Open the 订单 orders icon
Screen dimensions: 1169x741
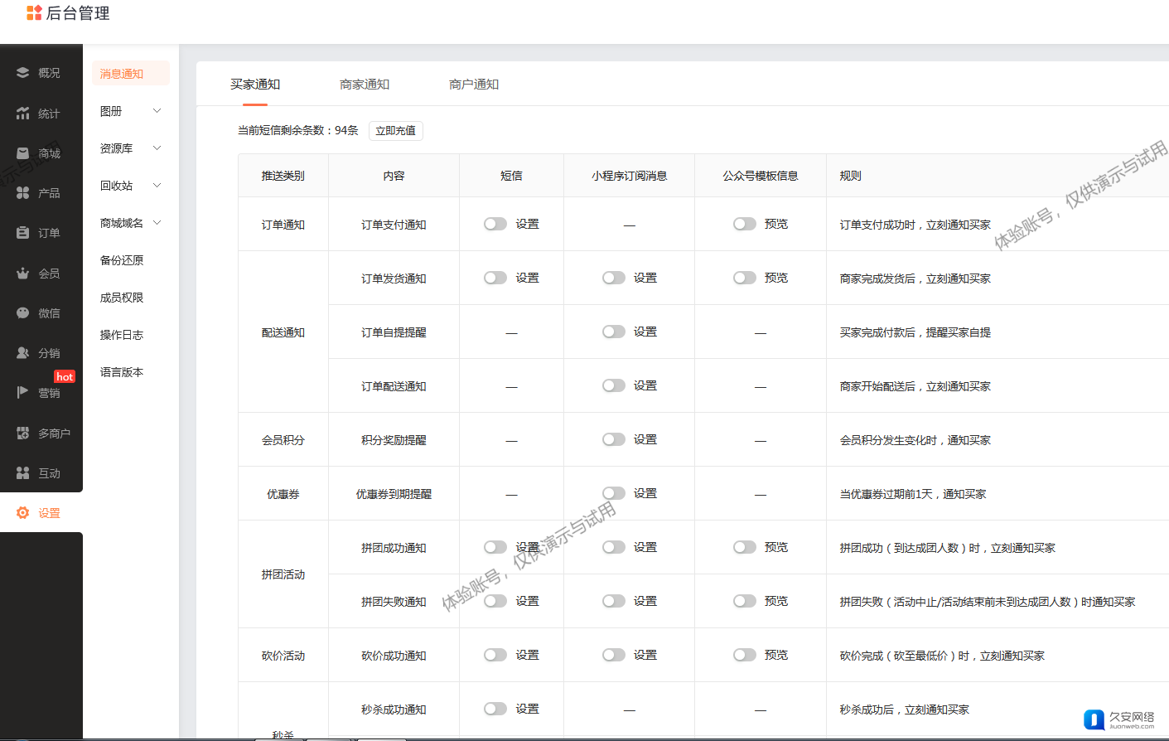coord(22,233)
